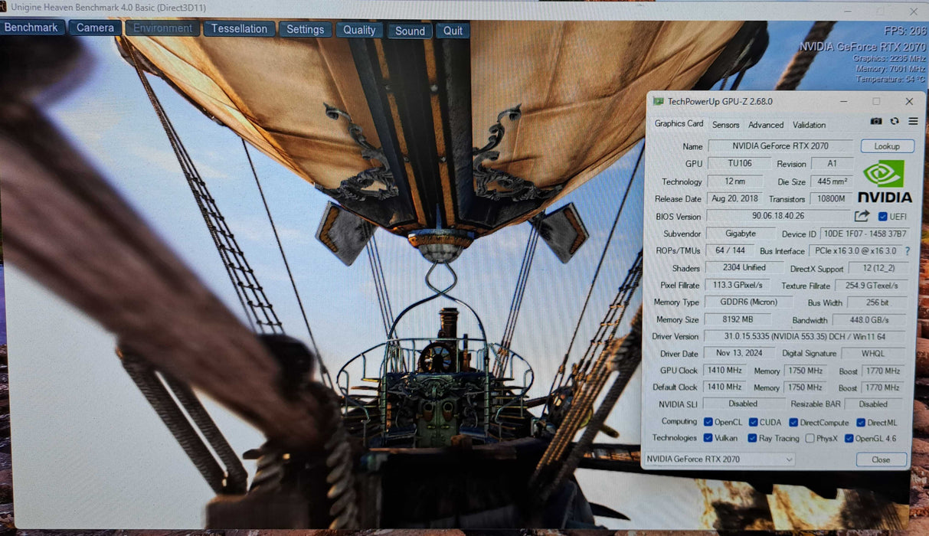929x536 pixels.
Task: Toggle the Vulkan checkbox
Action: pyautogui.click(x=708, y=438)
